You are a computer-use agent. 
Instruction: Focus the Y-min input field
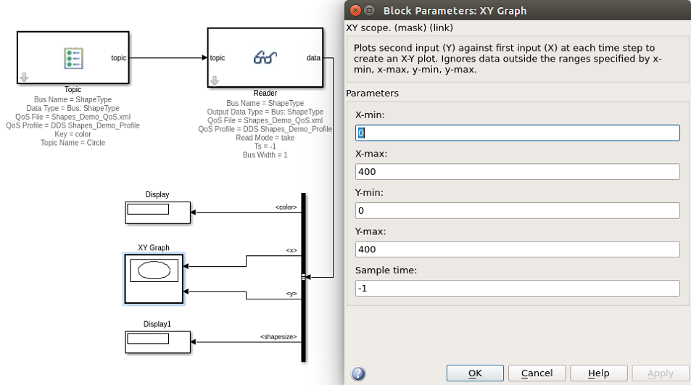click(x=518, y=210)
